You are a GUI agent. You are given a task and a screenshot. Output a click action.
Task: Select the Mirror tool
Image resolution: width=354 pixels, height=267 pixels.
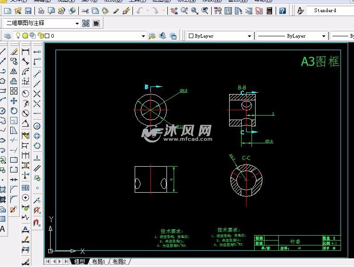14,71
